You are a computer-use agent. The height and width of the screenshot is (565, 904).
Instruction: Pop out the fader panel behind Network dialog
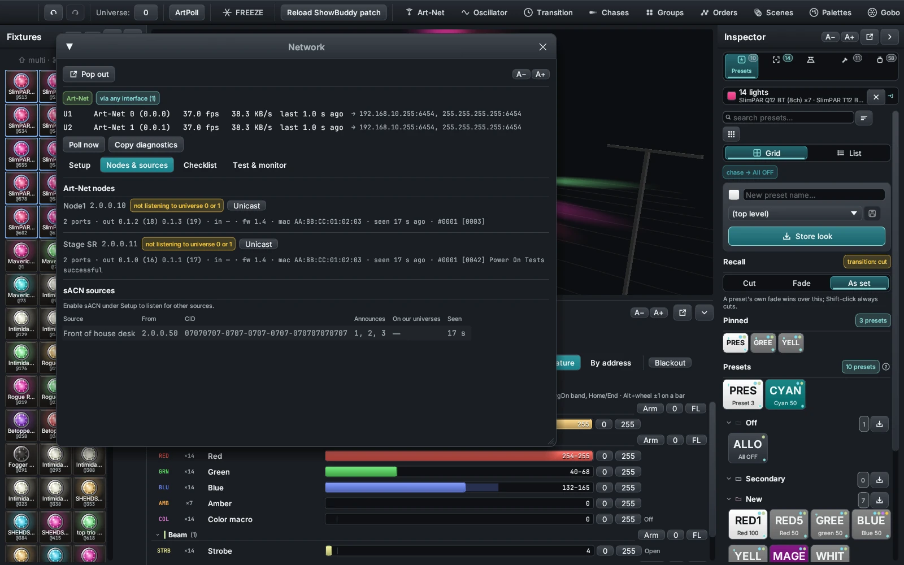683,312
